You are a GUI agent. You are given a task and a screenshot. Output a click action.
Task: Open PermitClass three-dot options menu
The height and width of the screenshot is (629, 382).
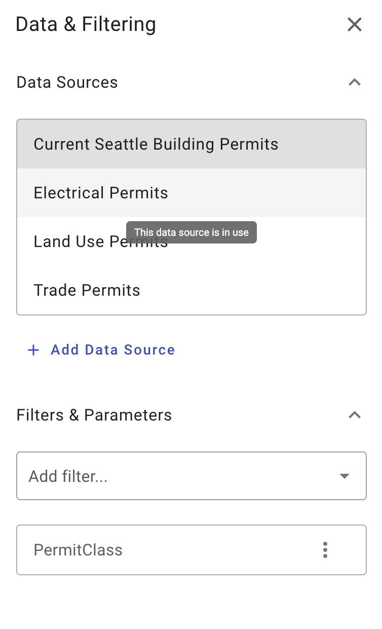(x=325, y=550)
